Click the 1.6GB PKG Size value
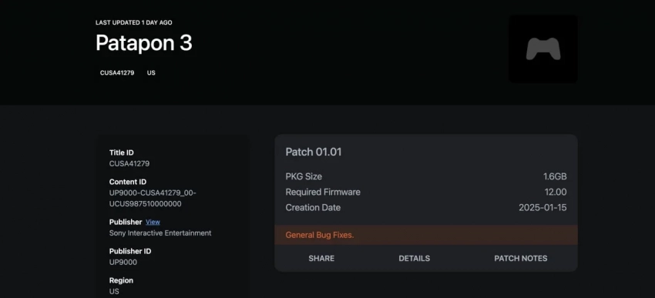Image resolution: width=655 pixels, height=298 pixels. [555, 176]
